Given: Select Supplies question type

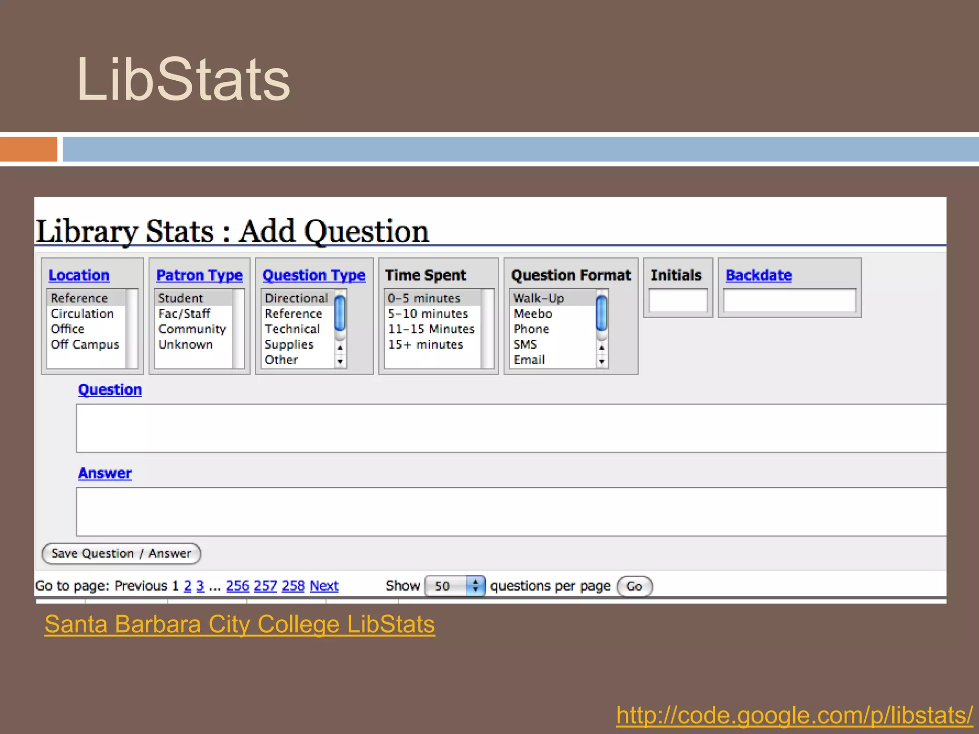Looking at the screenshot, I should (298, 344).
